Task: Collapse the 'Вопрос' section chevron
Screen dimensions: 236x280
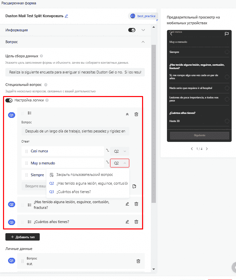Action: 143,42
